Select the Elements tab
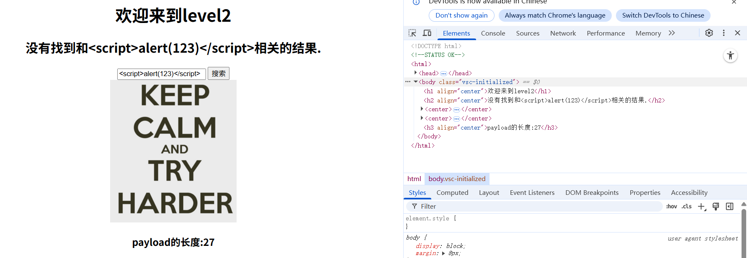The height and width of the screenshot is (258, 747). [456, 33]
